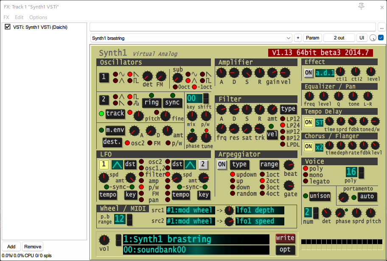Image resolution: width=387 pixels, height=261 pixels.
Task: Click the LFO 2 triangle waveform selector
Action: click(190, 165)
